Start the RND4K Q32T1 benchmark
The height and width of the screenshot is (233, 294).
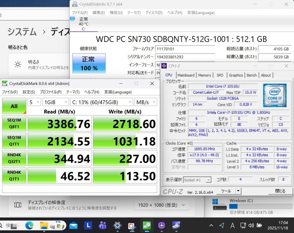(14, 158)
